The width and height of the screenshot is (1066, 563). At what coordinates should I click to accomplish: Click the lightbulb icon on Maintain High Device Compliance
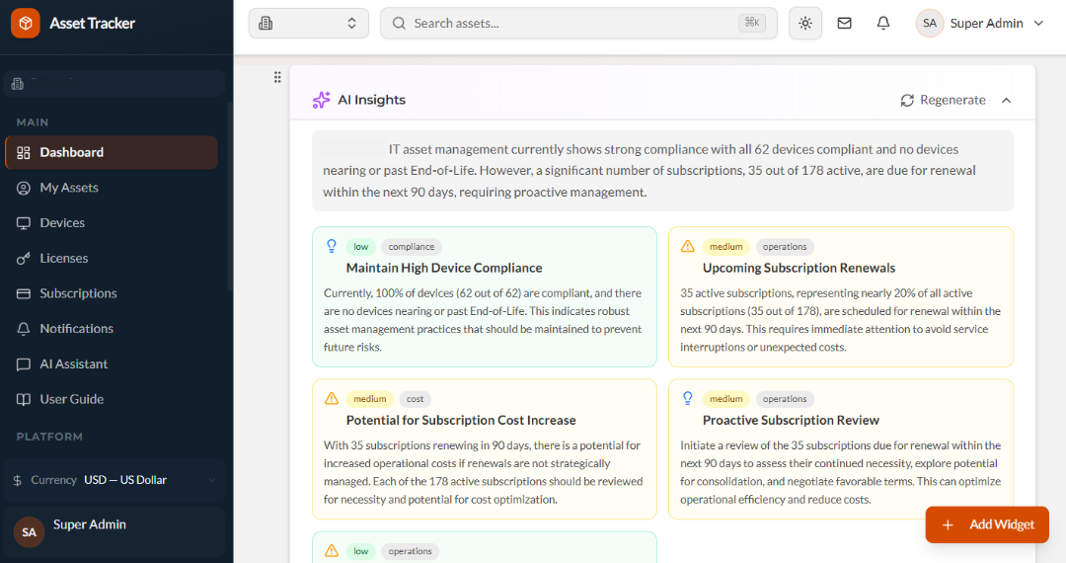point(331,246)
